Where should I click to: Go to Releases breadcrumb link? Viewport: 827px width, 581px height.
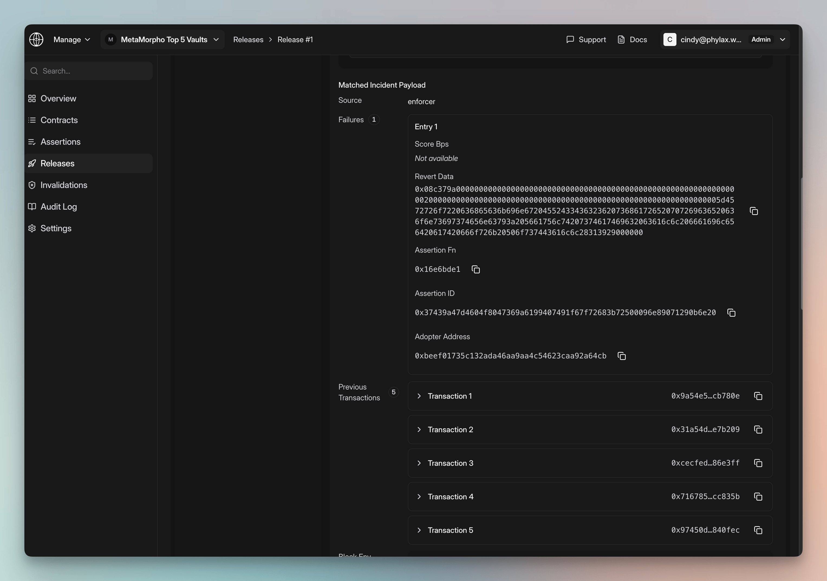tap(248, 39)
